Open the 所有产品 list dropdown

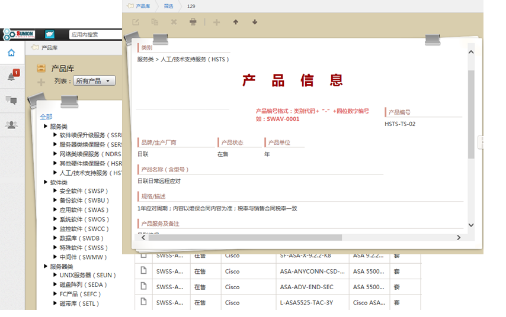click(94, 81)
